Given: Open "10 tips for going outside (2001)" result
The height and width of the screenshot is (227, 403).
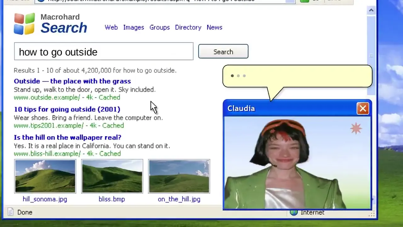Looking at the screenshot, I should click(67, 109).
